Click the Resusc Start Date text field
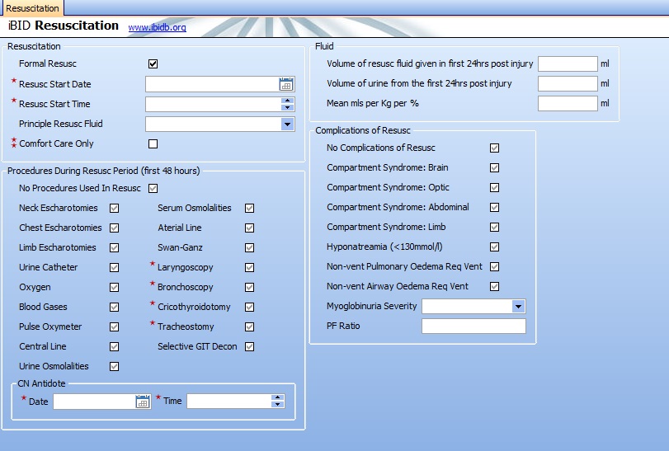 (211, 84)
